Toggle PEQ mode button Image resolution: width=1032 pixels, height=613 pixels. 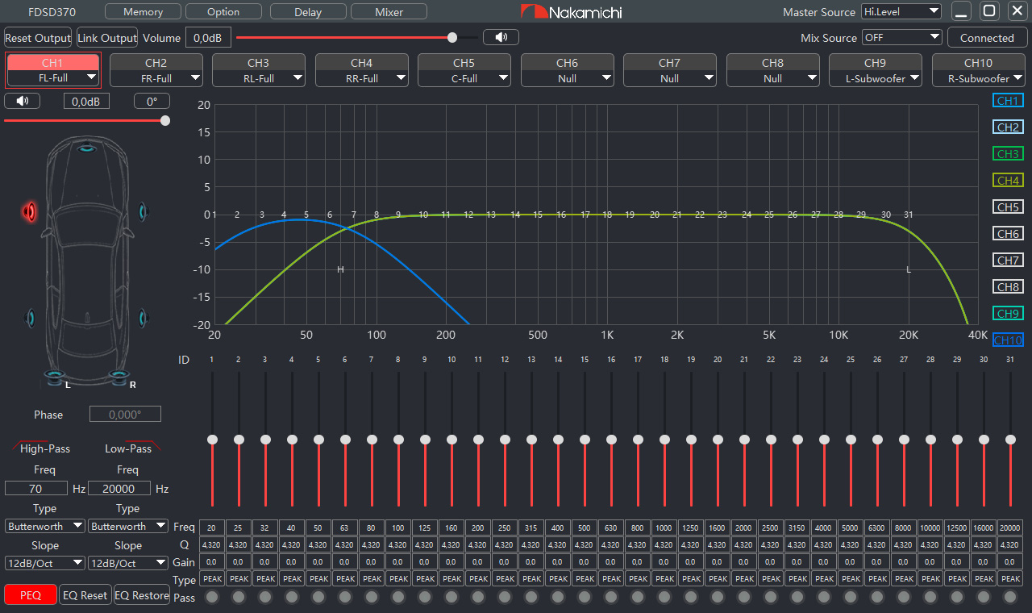(x=31, y=595)
